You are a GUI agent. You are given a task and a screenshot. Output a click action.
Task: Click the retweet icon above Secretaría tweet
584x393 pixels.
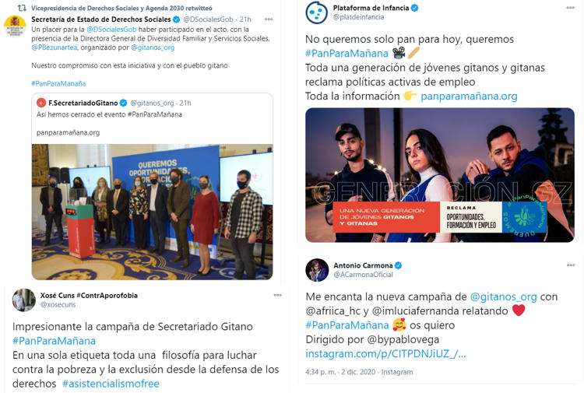(x=22, y=8)
